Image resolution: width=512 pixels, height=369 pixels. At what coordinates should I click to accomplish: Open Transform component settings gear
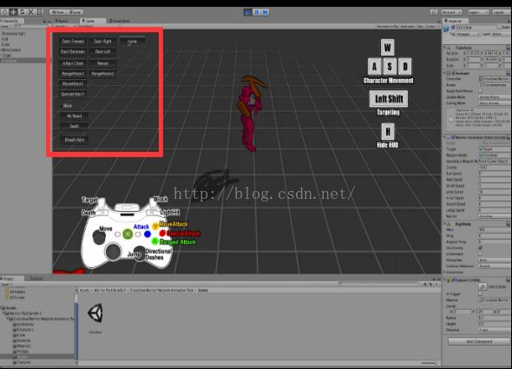pos(508,48)
